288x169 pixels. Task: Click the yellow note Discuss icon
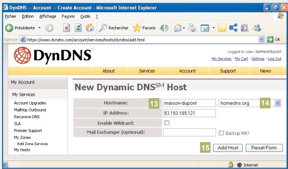click(x=222, y=28)
